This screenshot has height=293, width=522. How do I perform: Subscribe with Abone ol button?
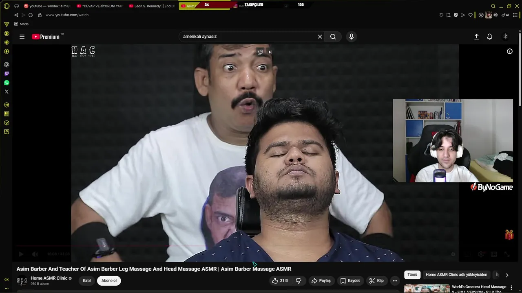coord(109,280)
